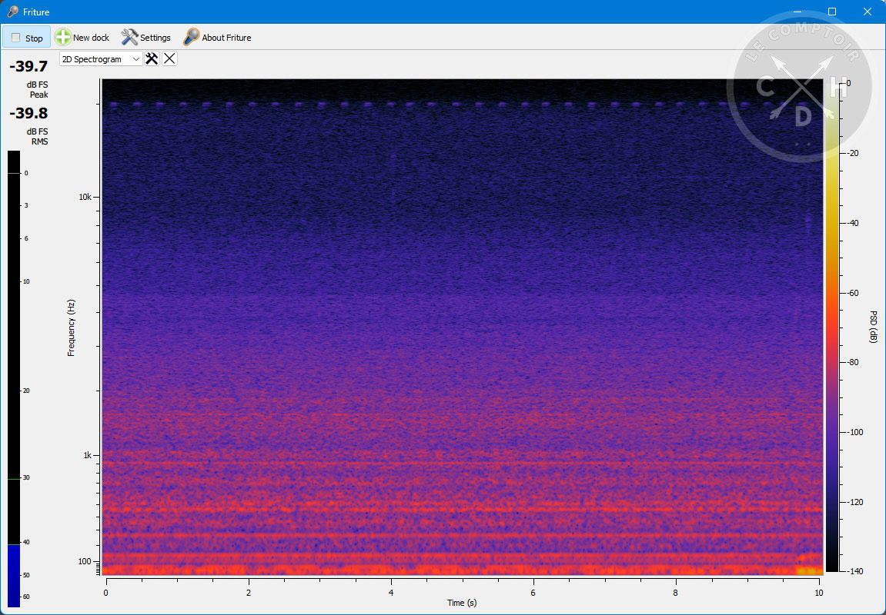Click the Friture microphone icon in the title bar
Image resolution: width=886 pixels, height=615 pixels.
click(x=12, y=12)
